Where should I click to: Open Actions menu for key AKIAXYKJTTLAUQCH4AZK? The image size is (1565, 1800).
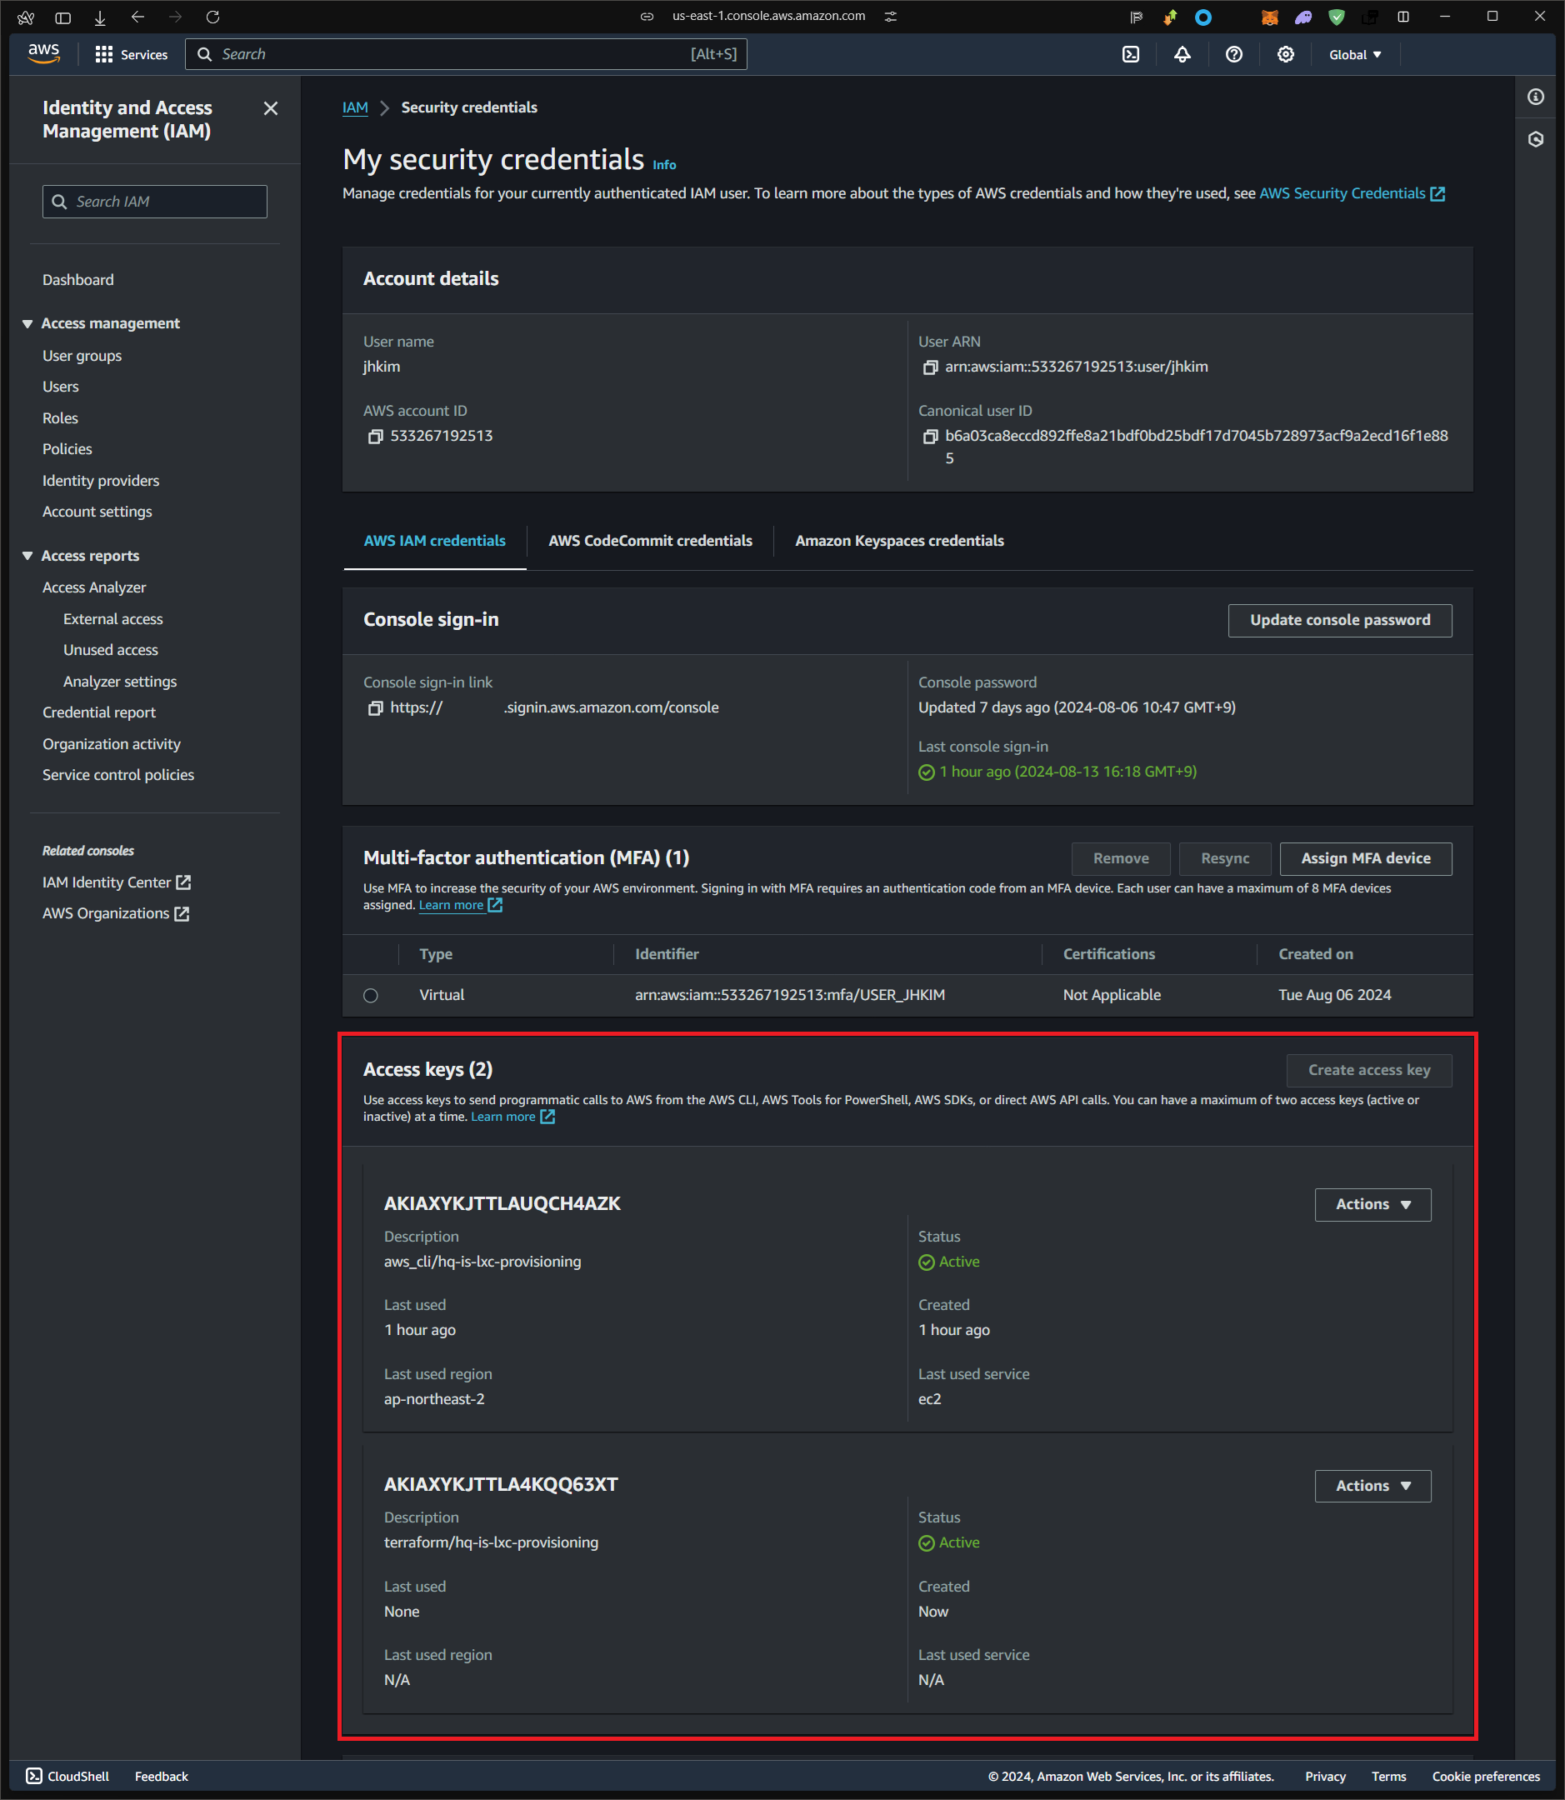(1372, 1204)
